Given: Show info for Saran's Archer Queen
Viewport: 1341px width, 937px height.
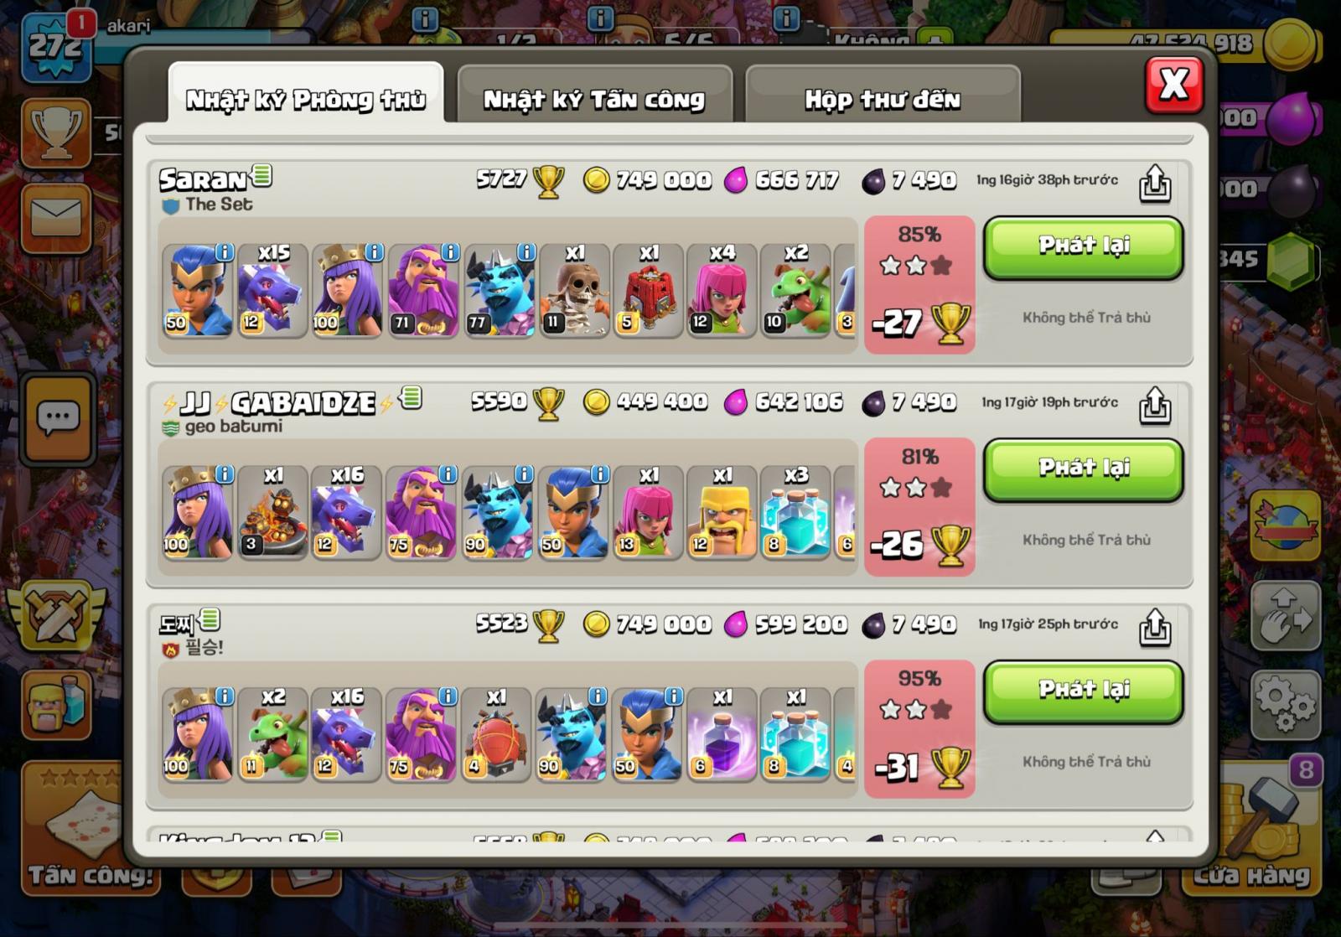Looking at the screenshot, I should tap(374, 252).
